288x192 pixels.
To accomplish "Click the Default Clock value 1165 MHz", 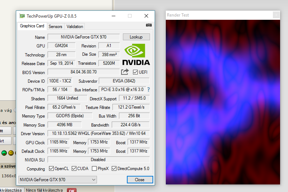I will point(59,151).
